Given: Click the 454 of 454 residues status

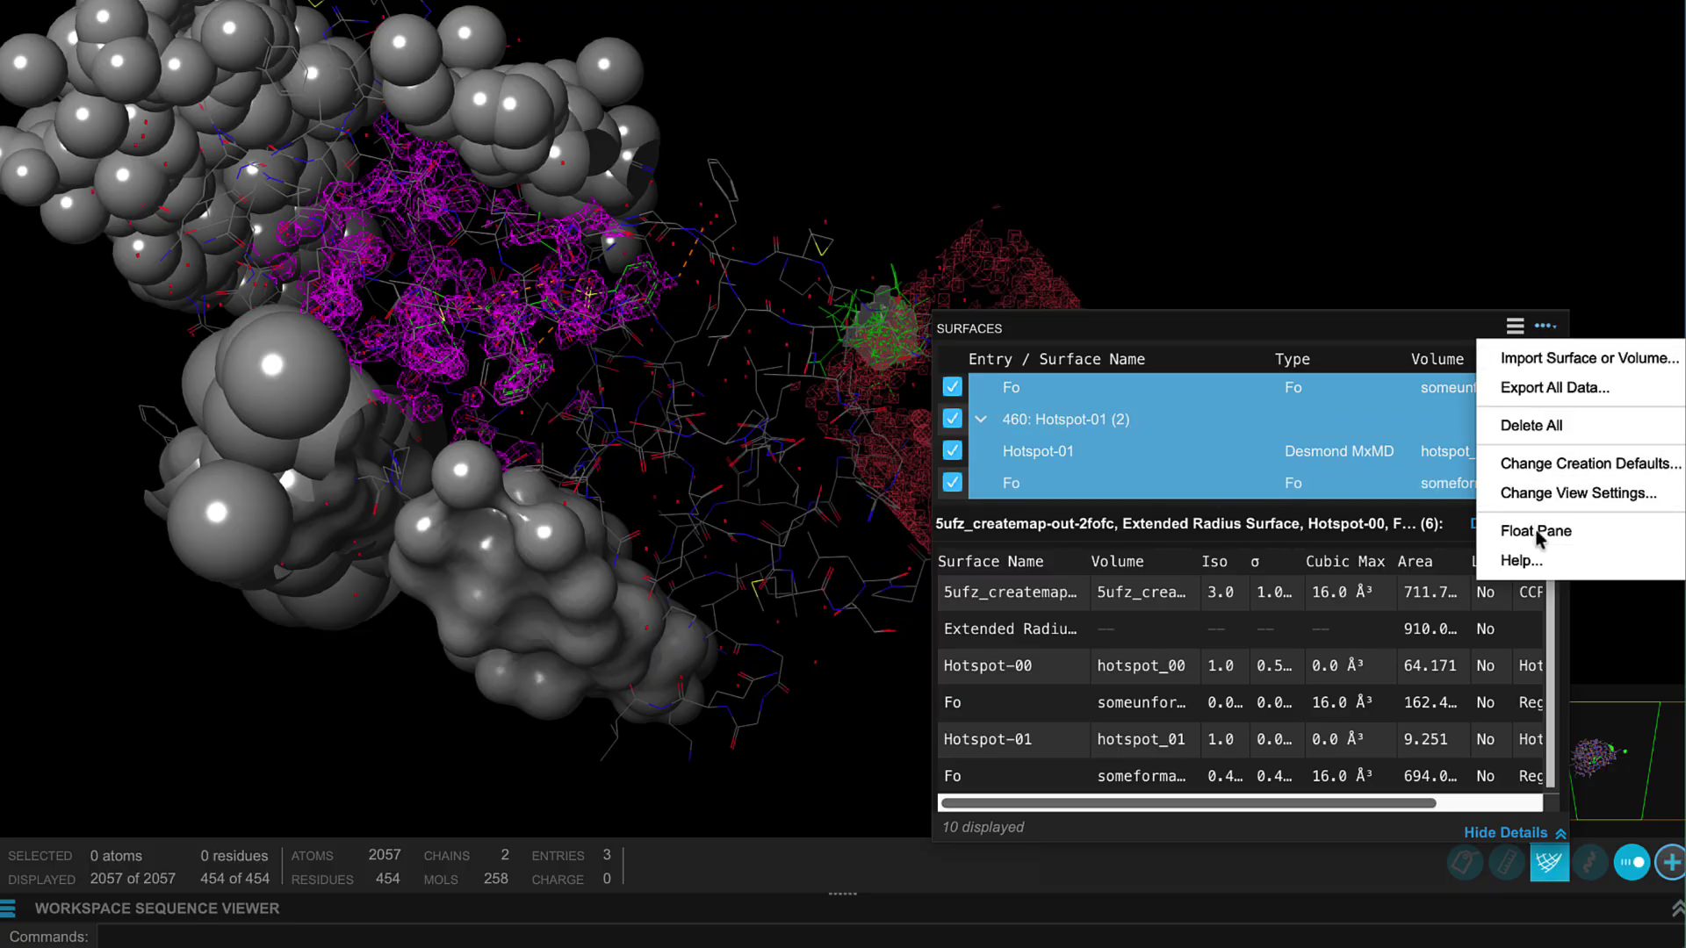Looking at the screenshot, I should pyautogui.click(x=234, y=879).
